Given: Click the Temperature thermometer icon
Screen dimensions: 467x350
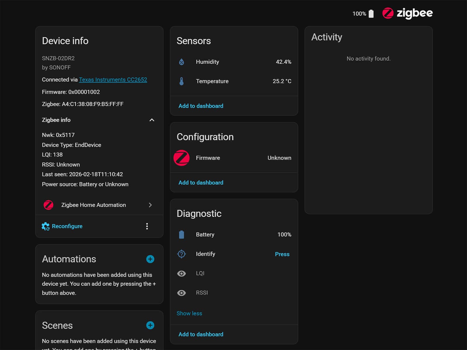Looking at the screenshot, I should pyautogui.click(x=181, y=81).
